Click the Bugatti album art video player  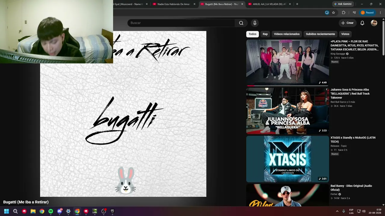(123, 114)
